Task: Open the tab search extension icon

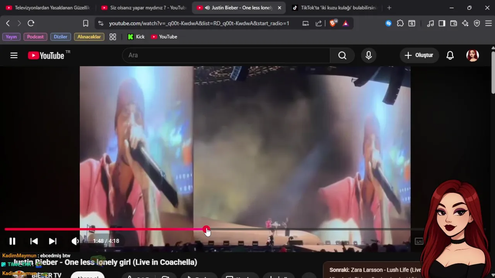Action: click(x=412, y=24)
